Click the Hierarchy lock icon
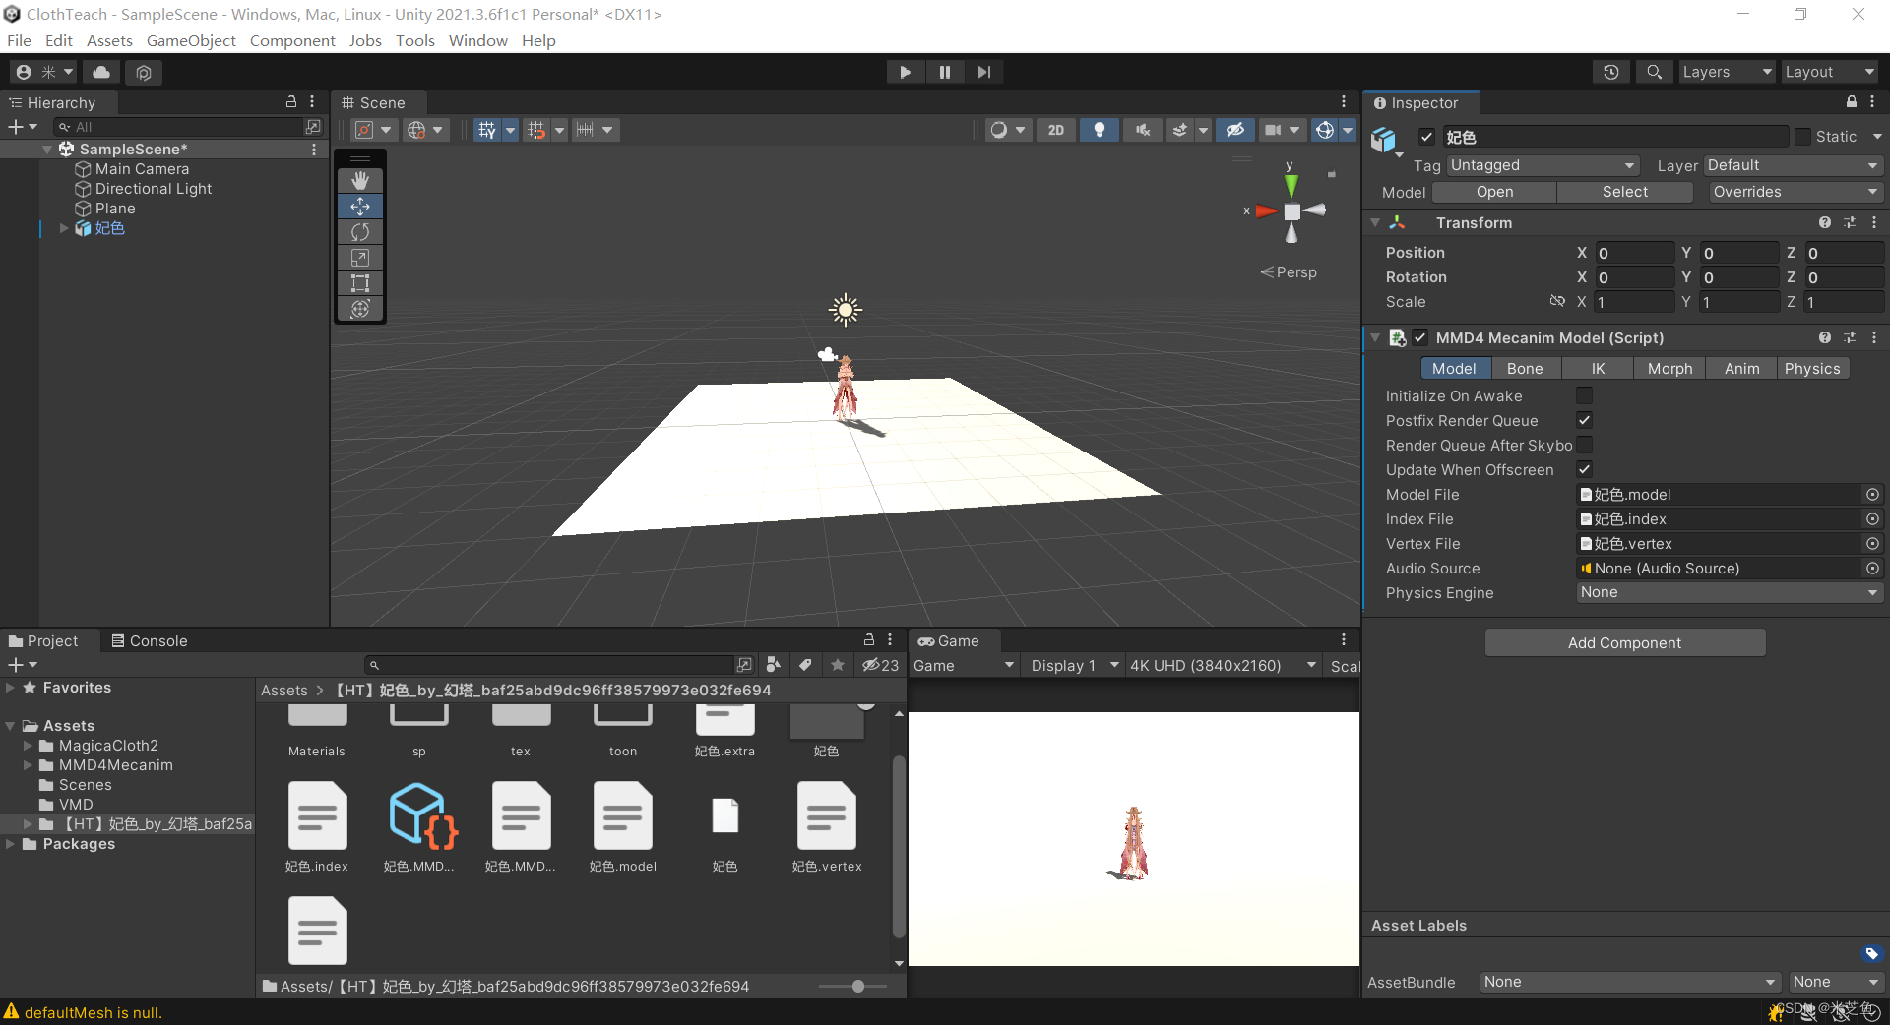Screen dimensions: 1890x1025 click(291, 101)
